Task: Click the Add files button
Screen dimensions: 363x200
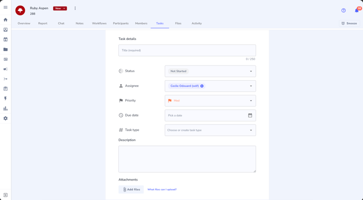Action: (x=131, y=189)
